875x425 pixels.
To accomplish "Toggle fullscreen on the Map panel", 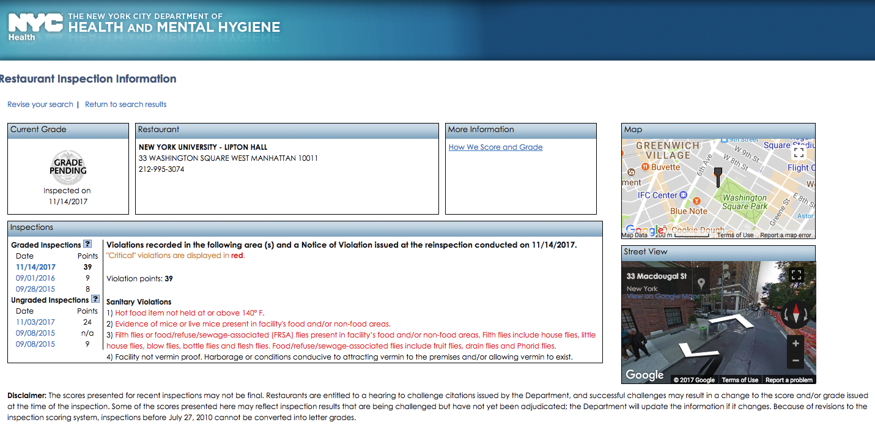I will pyautogui.click(x=798, y=151).
